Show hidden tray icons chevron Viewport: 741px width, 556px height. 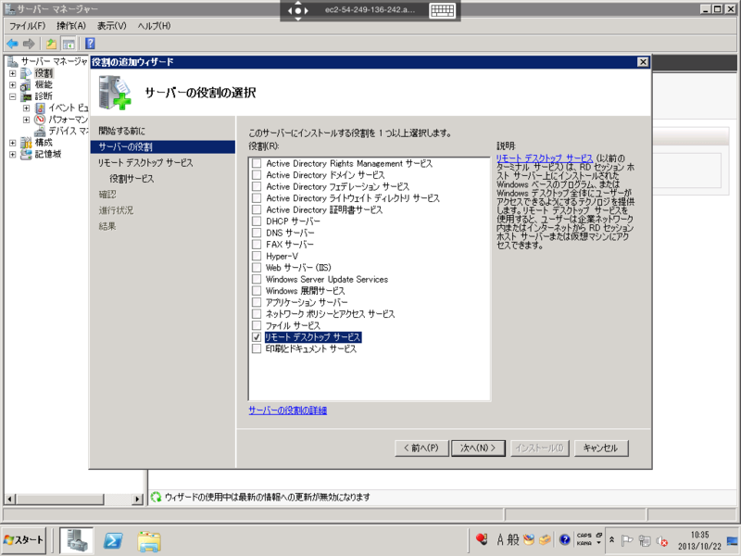(611, 540)
